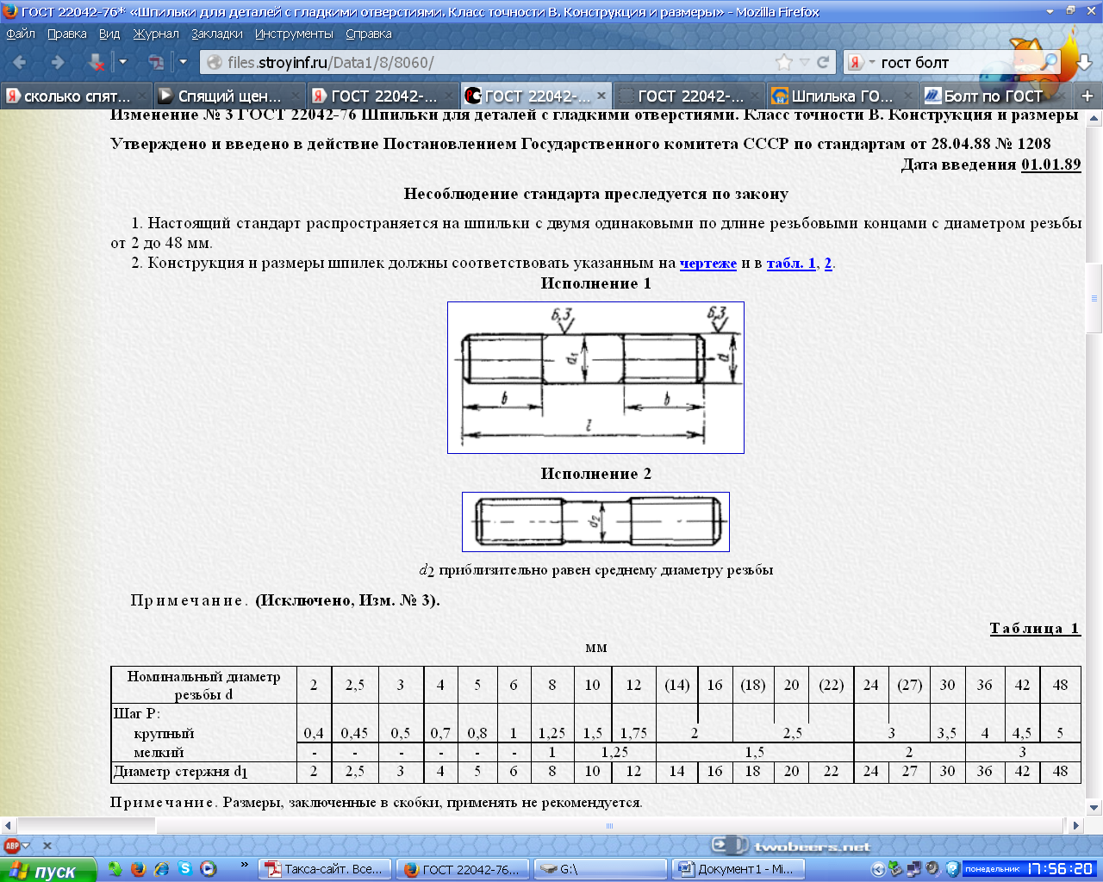
Task: Focus the address bar with files.stroyinf.ru URL
Action: point(500,62)
